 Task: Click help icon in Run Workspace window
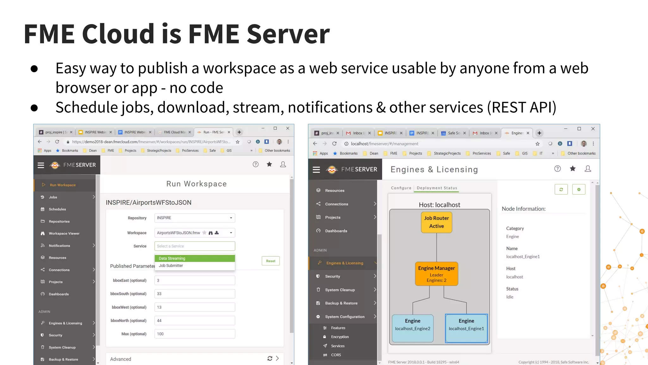256,164
